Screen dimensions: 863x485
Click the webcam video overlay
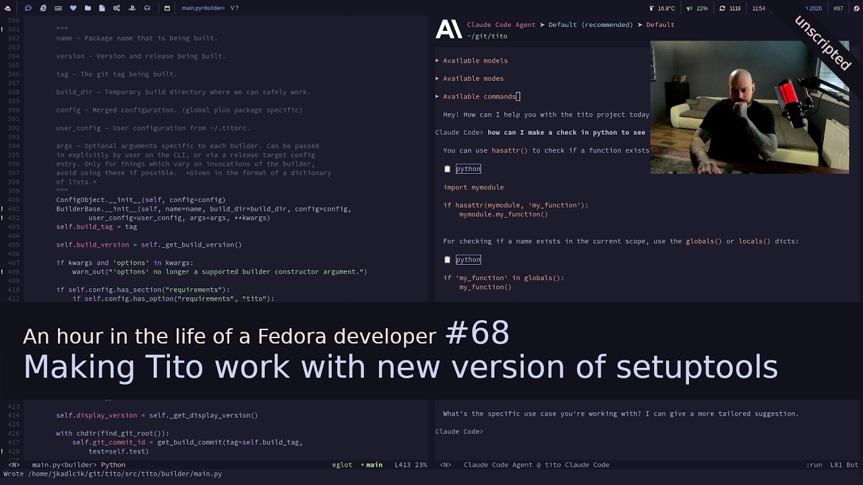click(x=750, y=107)
